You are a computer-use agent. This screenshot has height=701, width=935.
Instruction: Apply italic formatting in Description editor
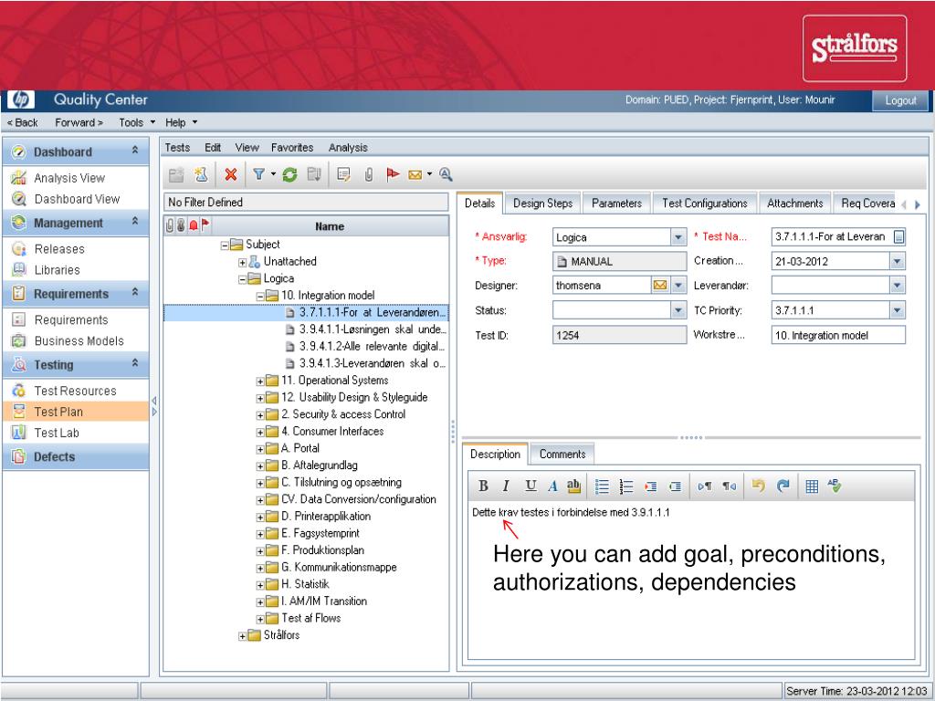tap(506, 487)
